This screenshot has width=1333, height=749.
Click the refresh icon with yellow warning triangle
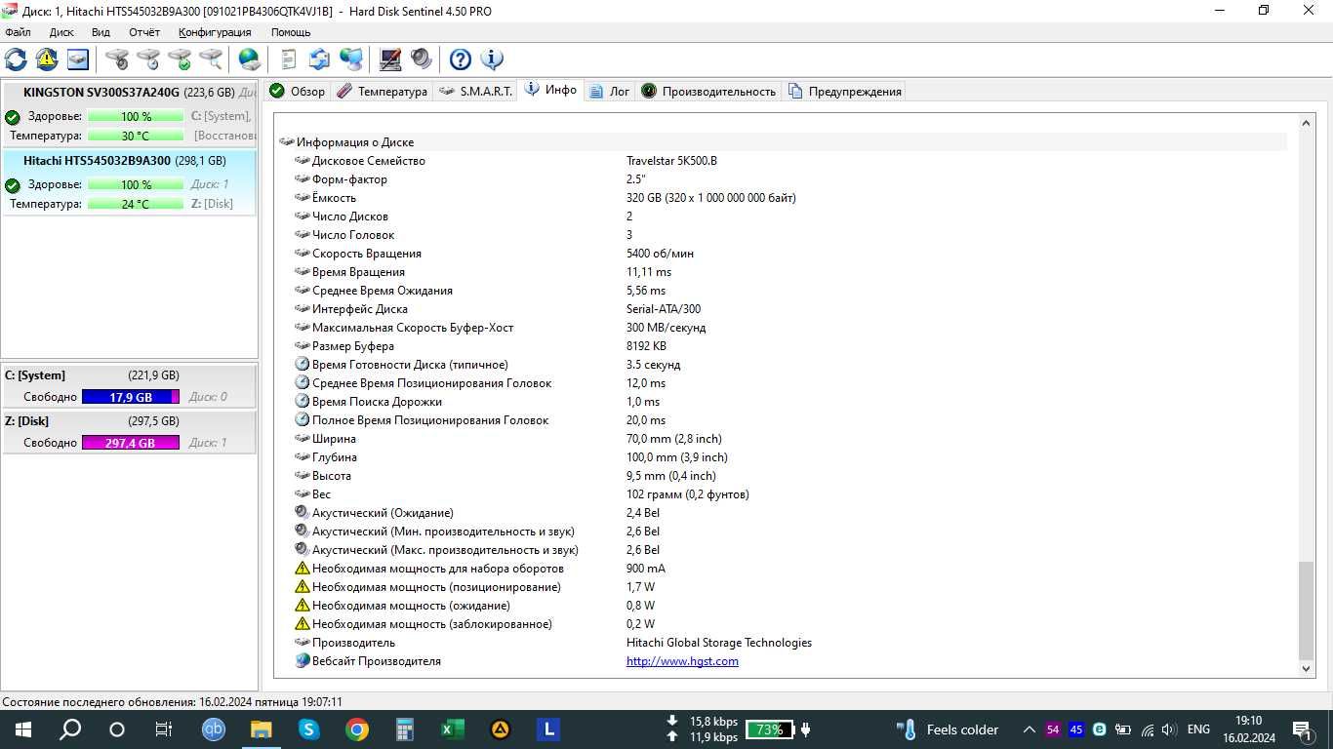[x=47, y=59]
